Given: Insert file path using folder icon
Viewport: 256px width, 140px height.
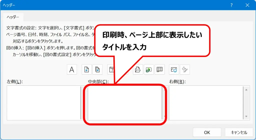Looking at the screenshot, I should 137,70.
